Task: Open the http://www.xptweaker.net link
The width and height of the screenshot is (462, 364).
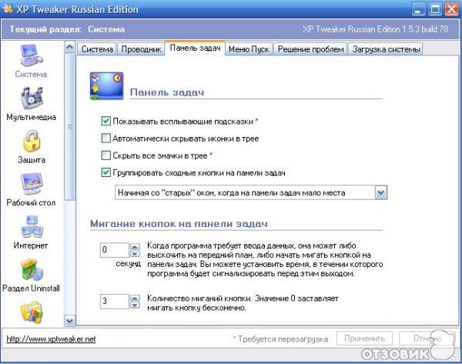Action: [51, 339]
